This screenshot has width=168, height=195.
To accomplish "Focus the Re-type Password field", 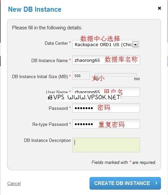I will pyautogui.click(x=106, y=124).
